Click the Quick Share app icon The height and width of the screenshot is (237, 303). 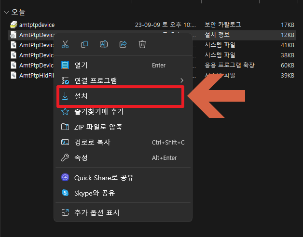pos(65,177)
